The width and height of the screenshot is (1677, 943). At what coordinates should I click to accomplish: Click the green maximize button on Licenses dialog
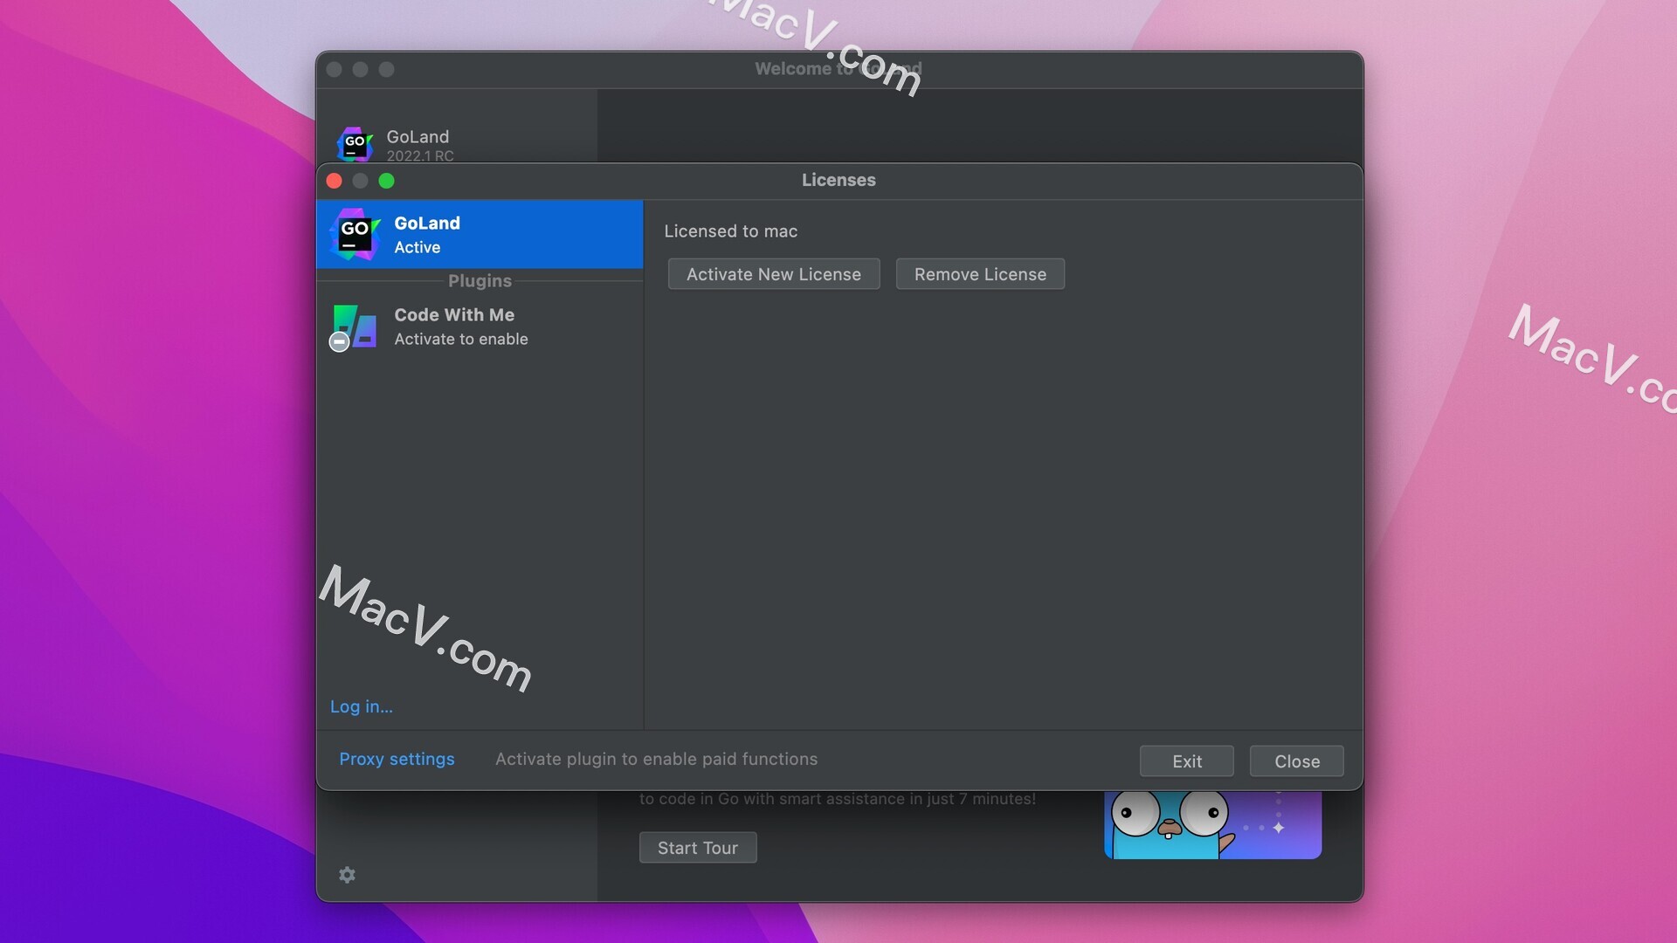point(386,181)
